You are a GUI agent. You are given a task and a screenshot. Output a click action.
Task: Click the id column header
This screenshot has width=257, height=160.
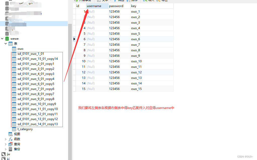click(81, 6)
